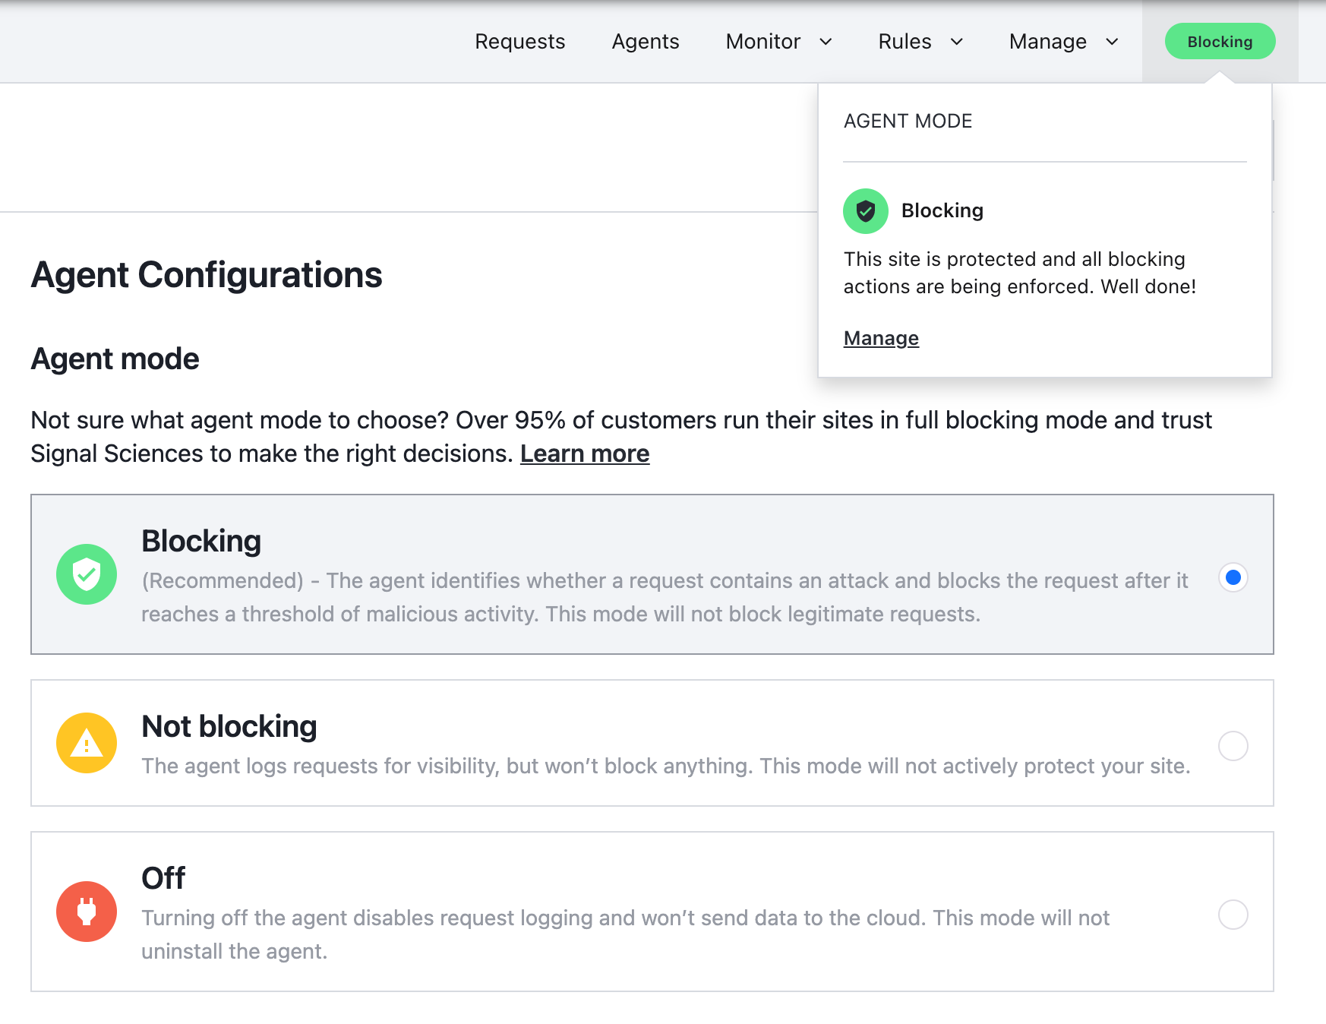Click the green Blocking status badge
The height and width of the screenshot is (1024, 1326).
click(x=1220, y=42)
